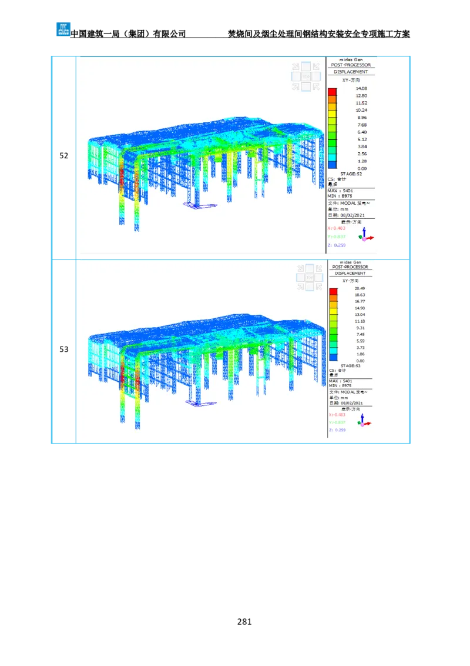Viewport: 470px width, 666px height.
Task: Click lower view cube's bottom-right diagonal arrow
Action: click(319, 287)
